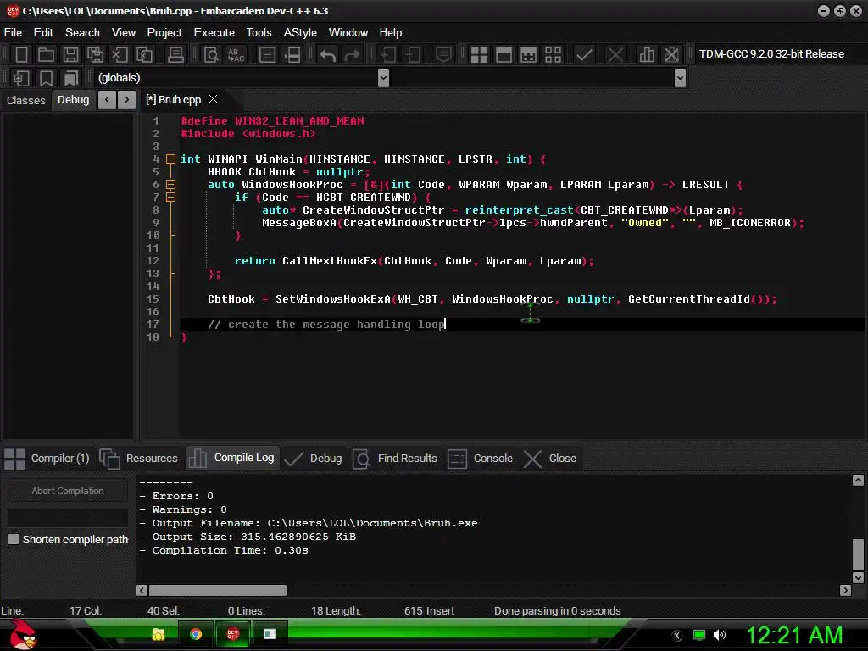Toggle the Shorten compiler path checkbox
The width and height of the screenshot is (868, 651).
[14, 539]
